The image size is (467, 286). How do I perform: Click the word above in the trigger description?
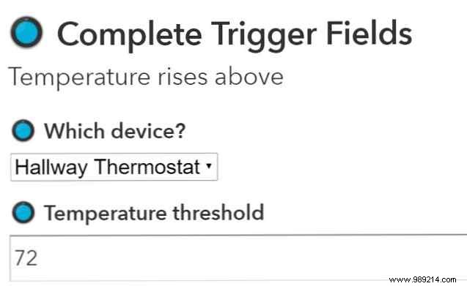click(x=249, y=77)
